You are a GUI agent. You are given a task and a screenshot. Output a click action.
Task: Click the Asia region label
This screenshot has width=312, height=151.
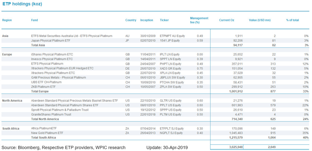click(5, 36)
